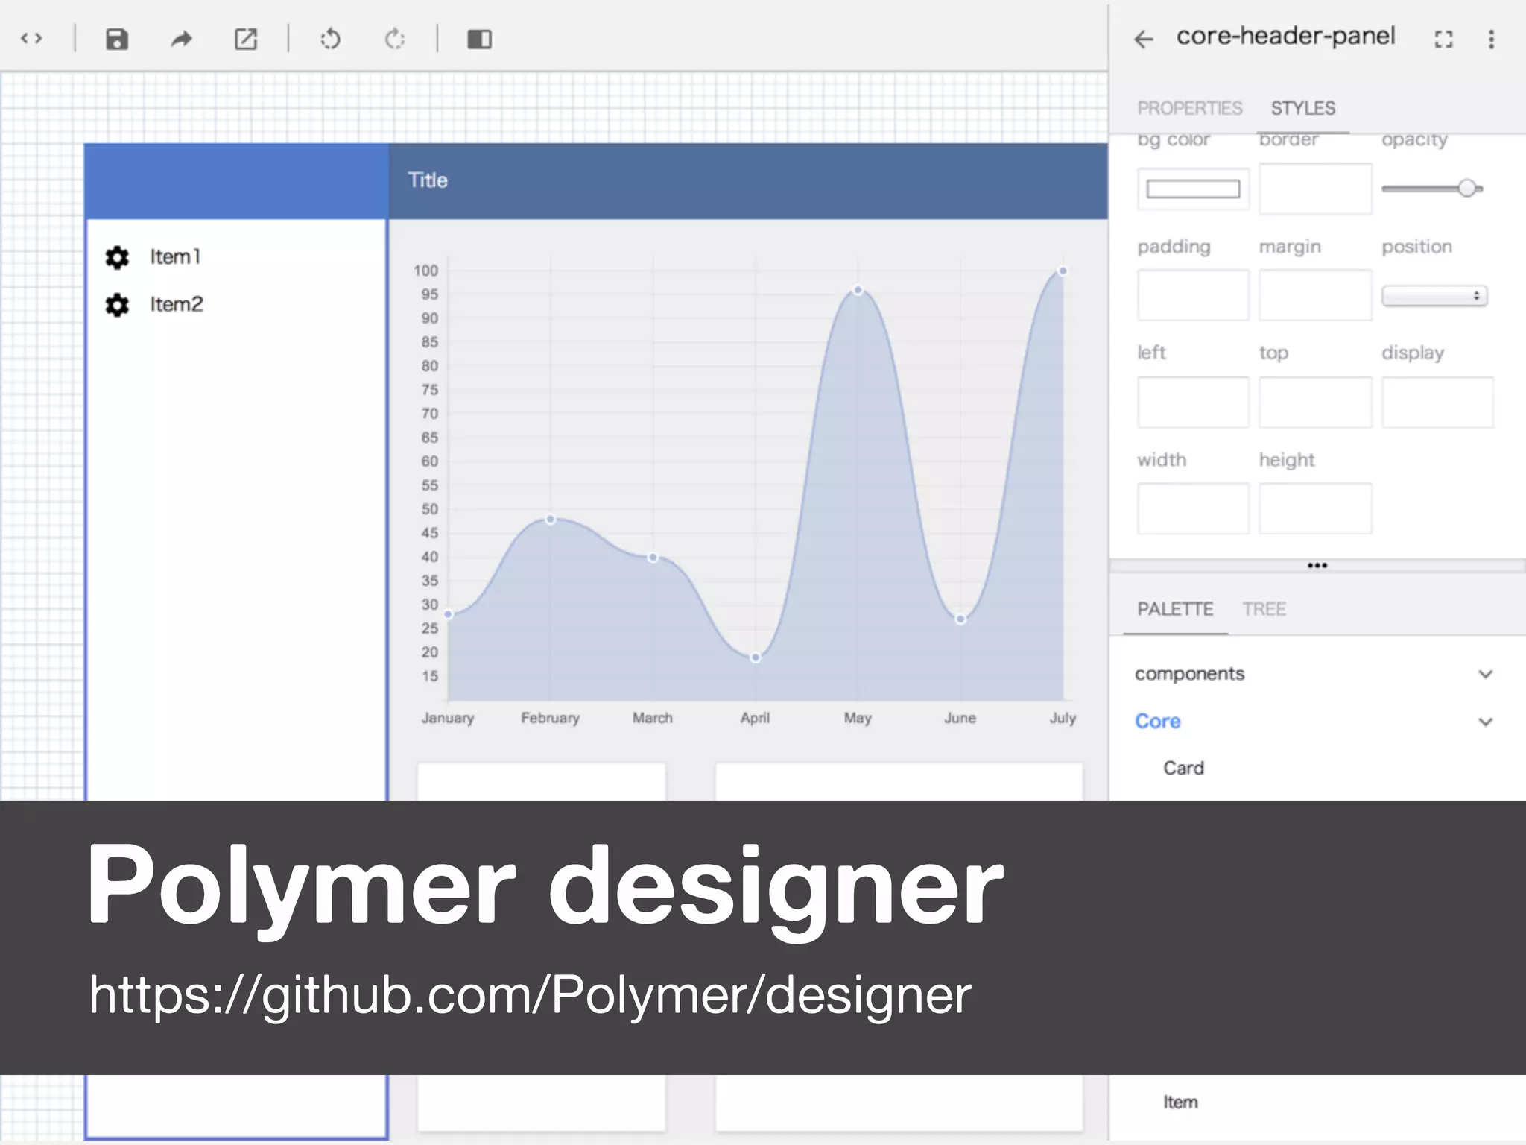
Task: Click gear icon beside Item1
Action: 117,257
